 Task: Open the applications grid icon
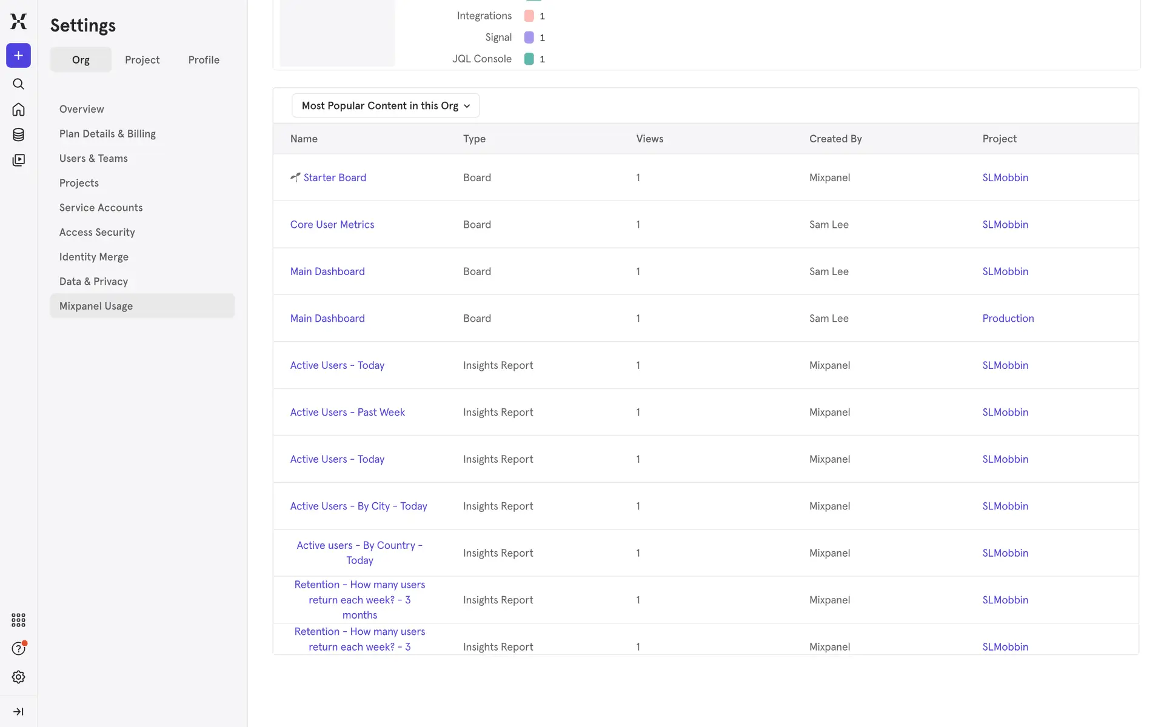tap(18, 620)
